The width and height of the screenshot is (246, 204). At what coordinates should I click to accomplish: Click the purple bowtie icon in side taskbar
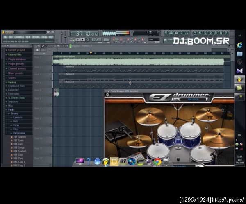coord(239,71)
